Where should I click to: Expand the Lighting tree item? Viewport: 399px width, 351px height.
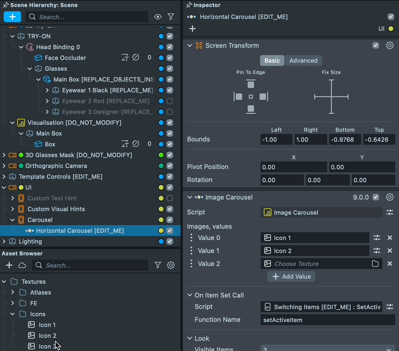(x=4, y=241)
